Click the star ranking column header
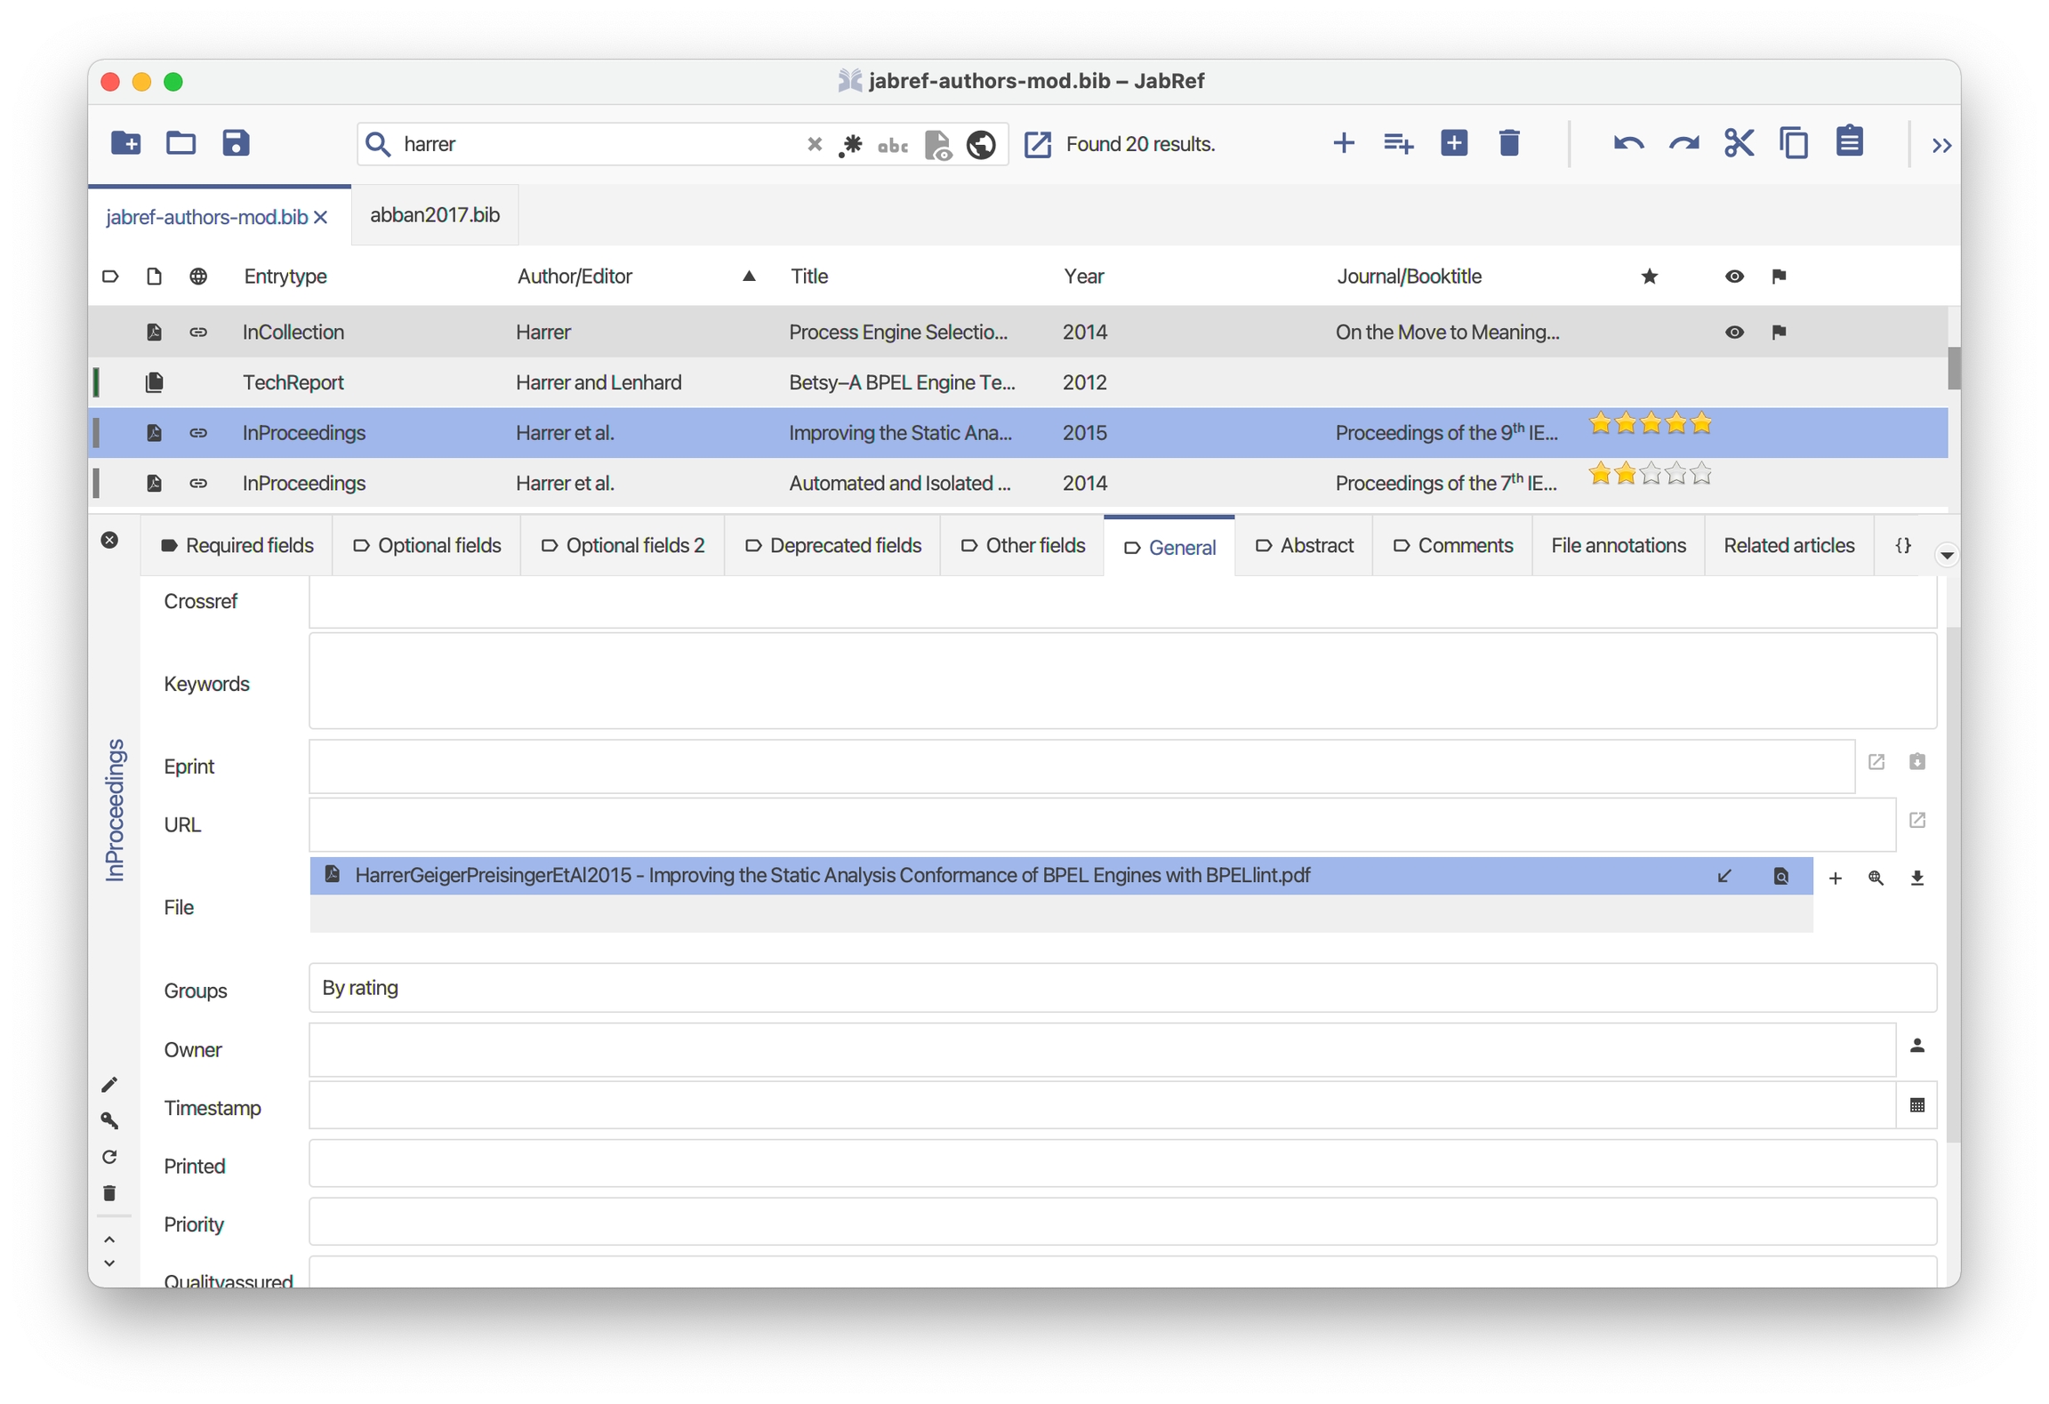The image size is (2049, 1404). [1650, 277]
